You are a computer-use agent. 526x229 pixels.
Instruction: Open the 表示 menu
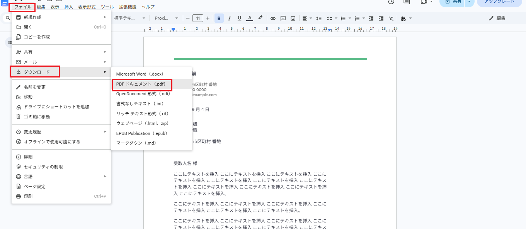click(55, 7)
